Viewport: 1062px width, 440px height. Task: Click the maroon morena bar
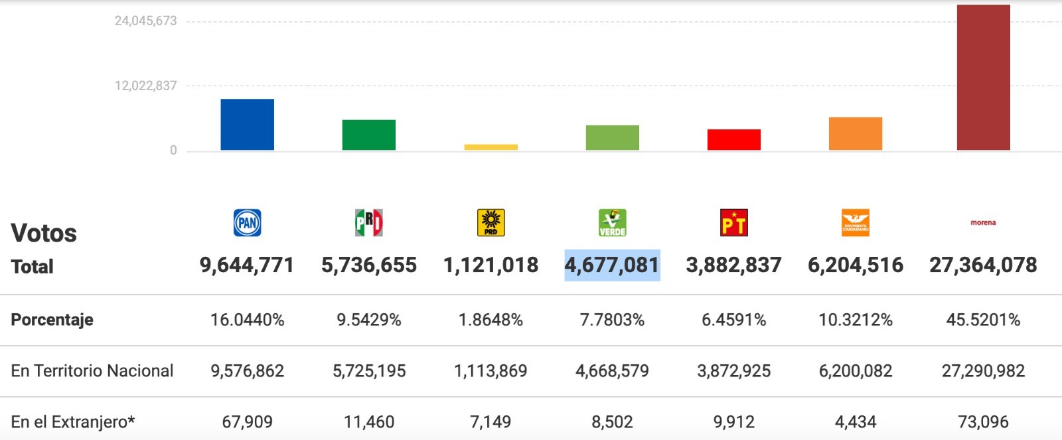(983, 78)
